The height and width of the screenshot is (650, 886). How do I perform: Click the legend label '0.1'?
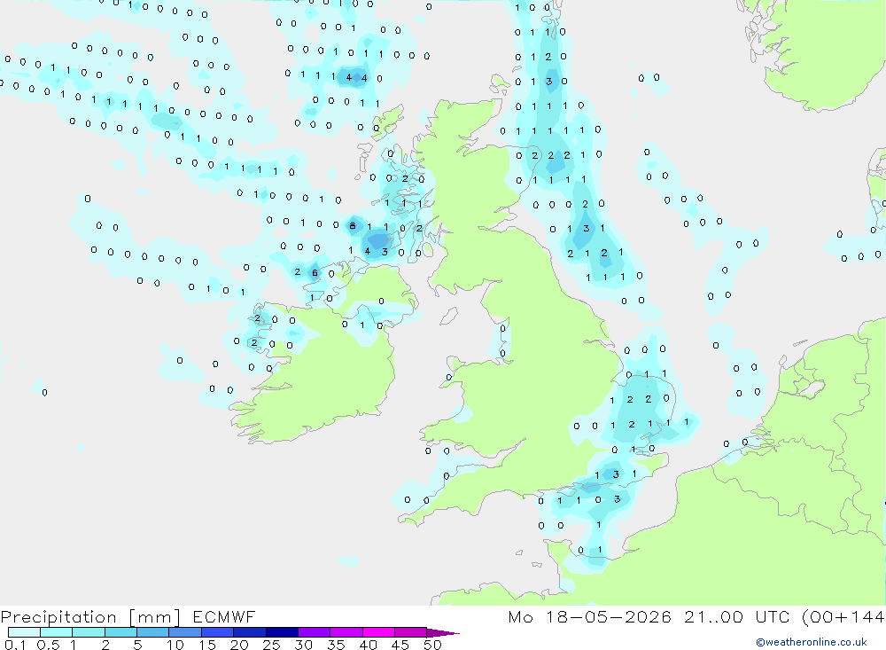tap(15, 645)
